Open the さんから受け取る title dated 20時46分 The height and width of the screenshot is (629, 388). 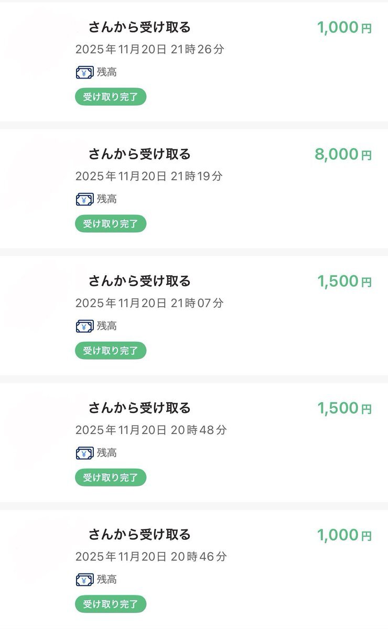139,535
